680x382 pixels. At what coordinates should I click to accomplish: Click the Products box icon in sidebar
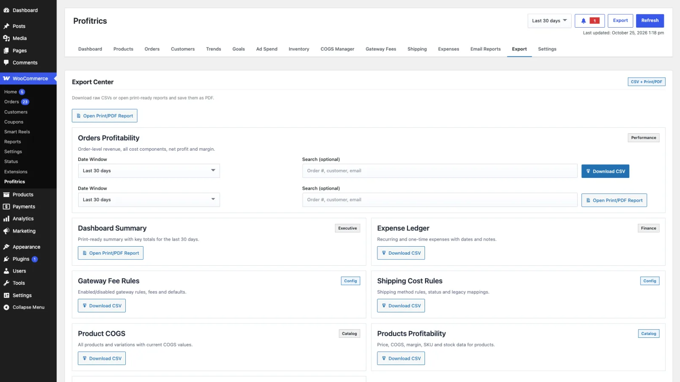[6, 195]
